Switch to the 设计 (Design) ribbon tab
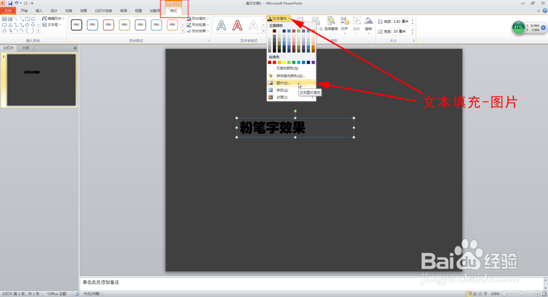 [x=54, y=11]
